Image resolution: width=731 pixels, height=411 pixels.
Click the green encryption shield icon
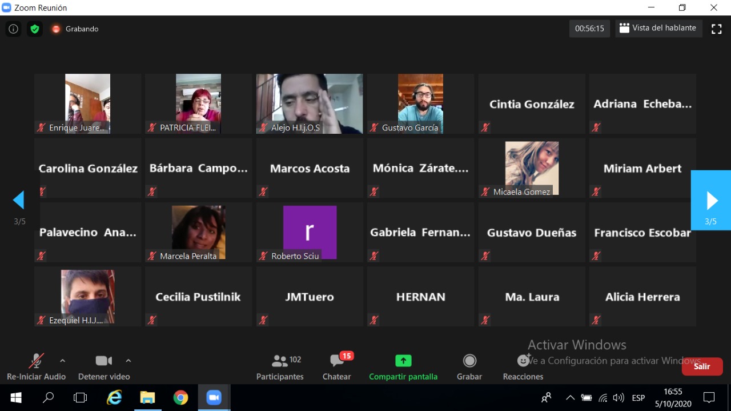pos(35,29)
